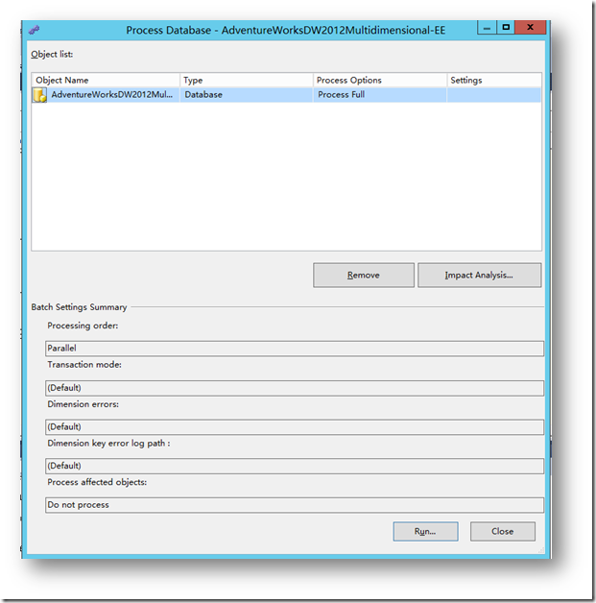Click the Dimension key error log path field
The width and height of the screenshot is (596, 603).
(295, 466)
